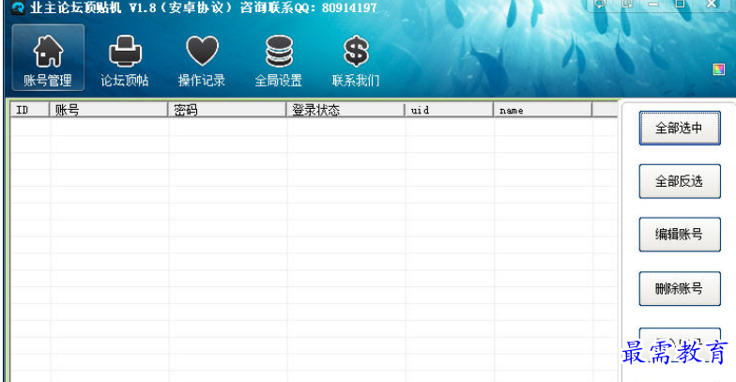The image size is (736, 382).
Task: Minimize the application window
Action: coord(653,4)
